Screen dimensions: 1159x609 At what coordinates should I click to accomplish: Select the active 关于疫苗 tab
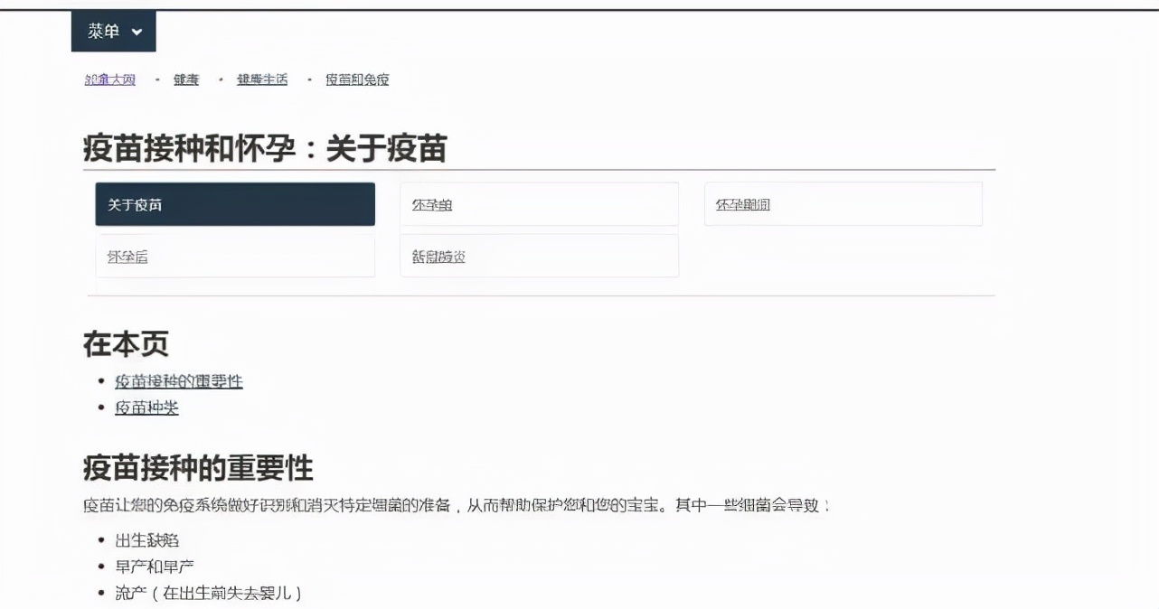point(235,203)
